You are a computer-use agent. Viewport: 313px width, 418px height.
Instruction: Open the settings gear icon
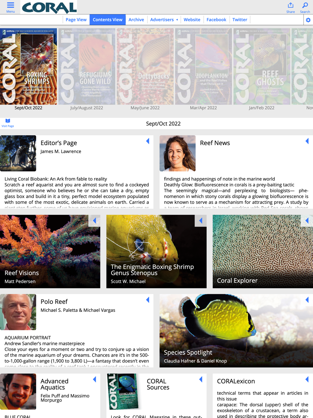pyautogui.click(x=308, y=20)
